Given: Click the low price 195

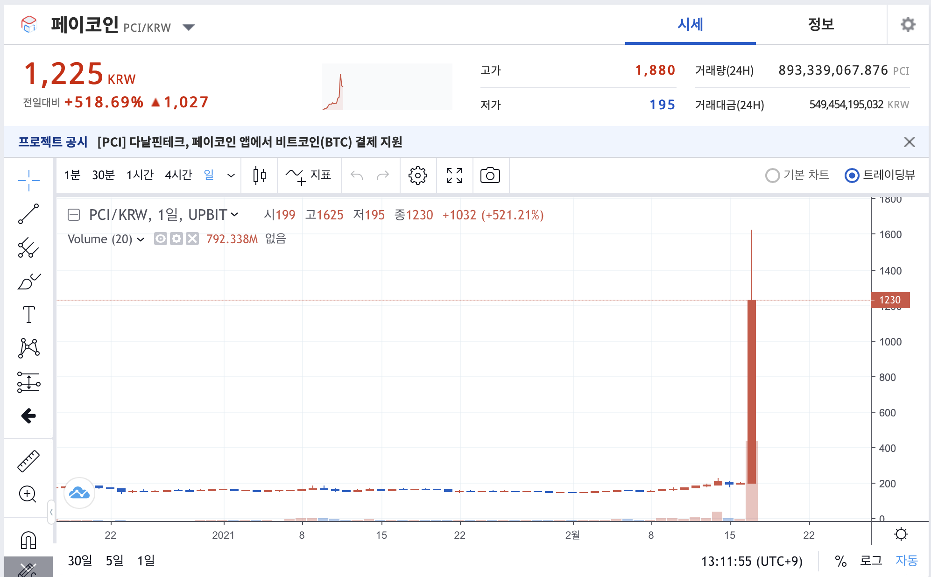Looking at the screenshot, I should pos(662,105).
